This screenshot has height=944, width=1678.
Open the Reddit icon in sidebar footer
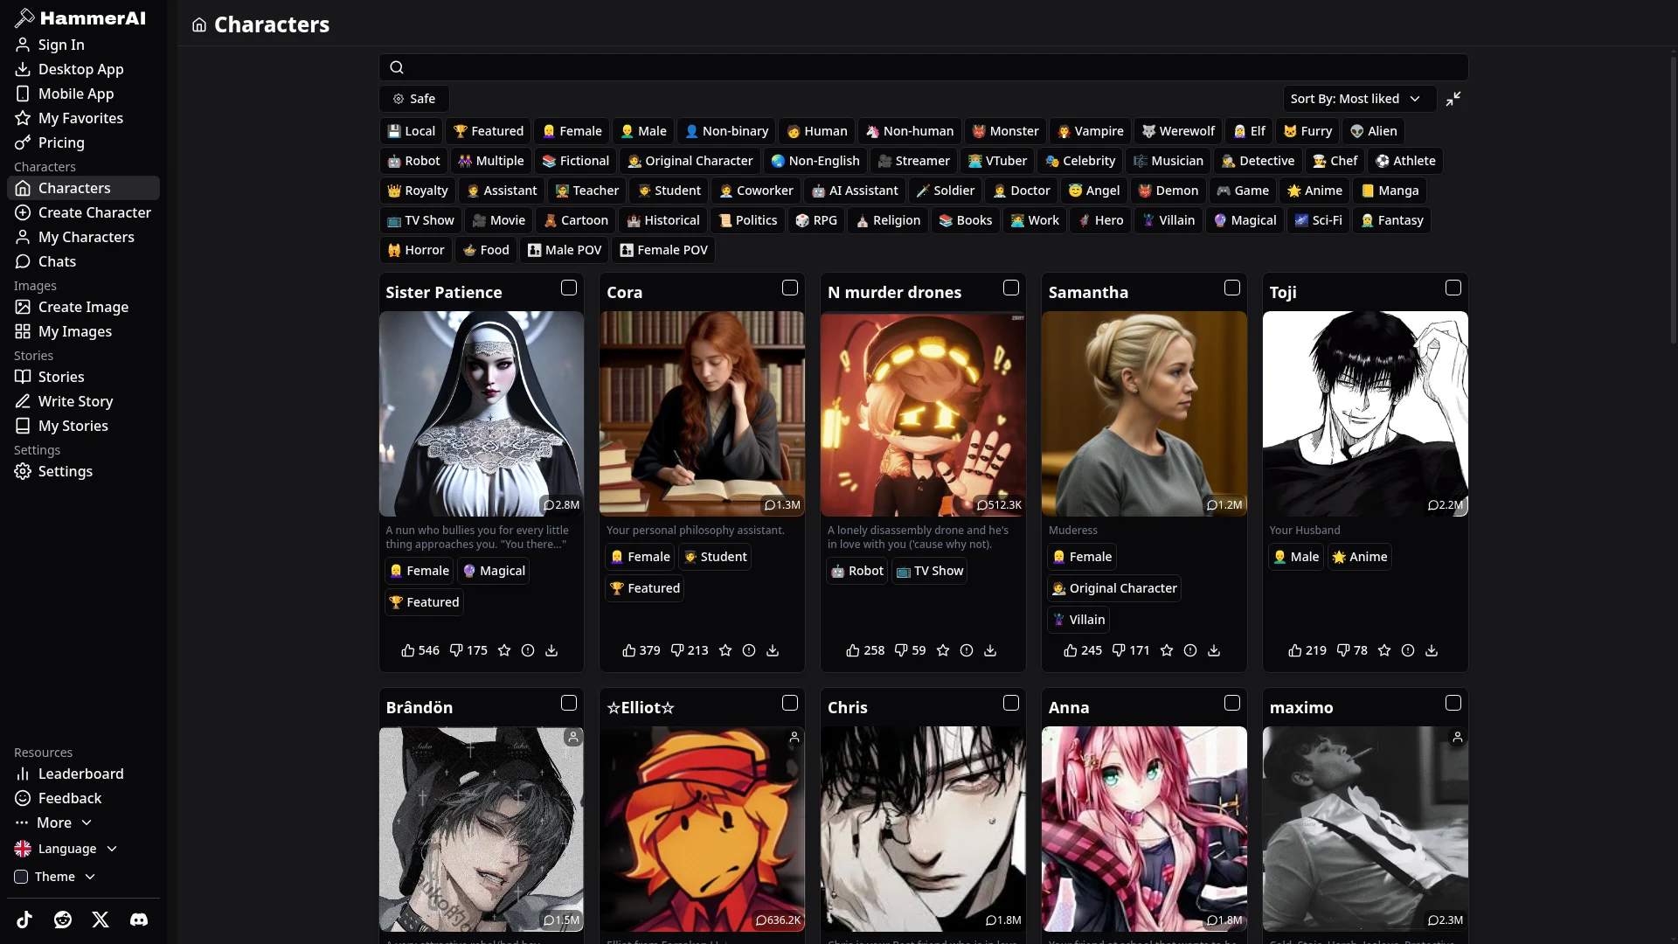(63, 920)
